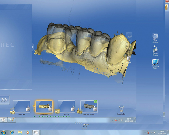The width and height of the screenshot is (169, 135).
Task: Select the Upper Jaw scan thumbnail
Action: (44, 107)
